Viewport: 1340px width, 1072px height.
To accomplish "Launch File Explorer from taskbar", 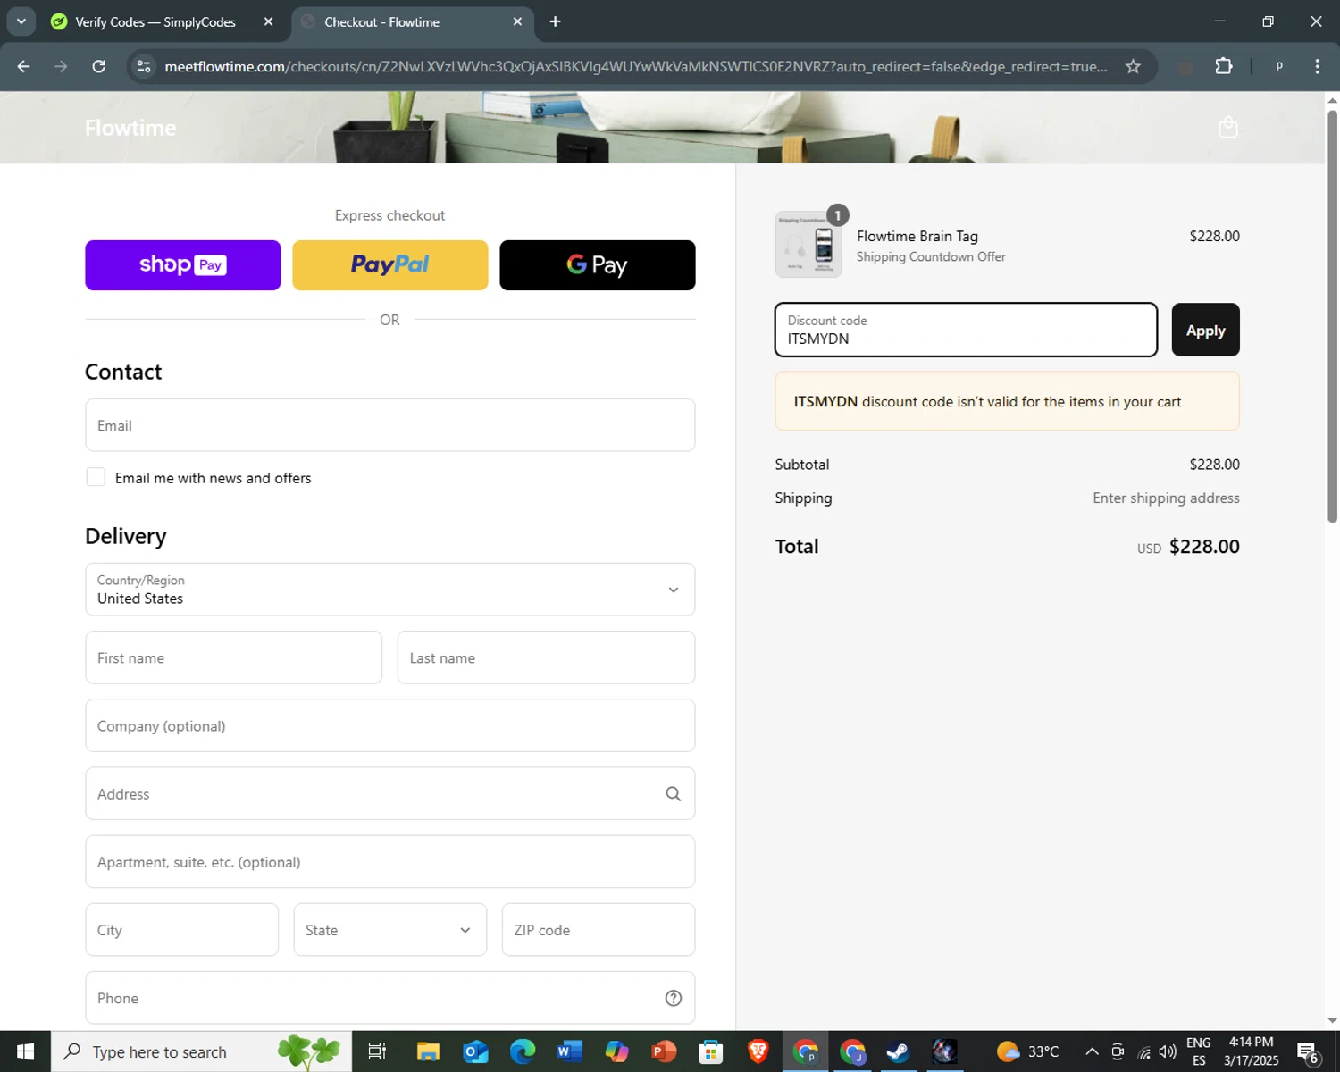I will pyautogui.click(x=428, y=1051).
